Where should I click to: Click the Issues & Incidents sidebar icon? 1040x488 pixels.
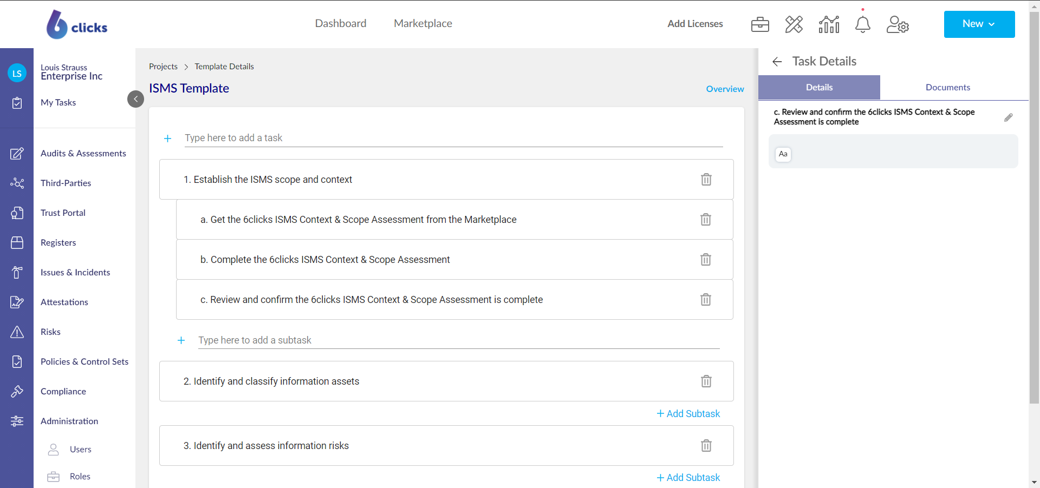(x=17, y=273)
